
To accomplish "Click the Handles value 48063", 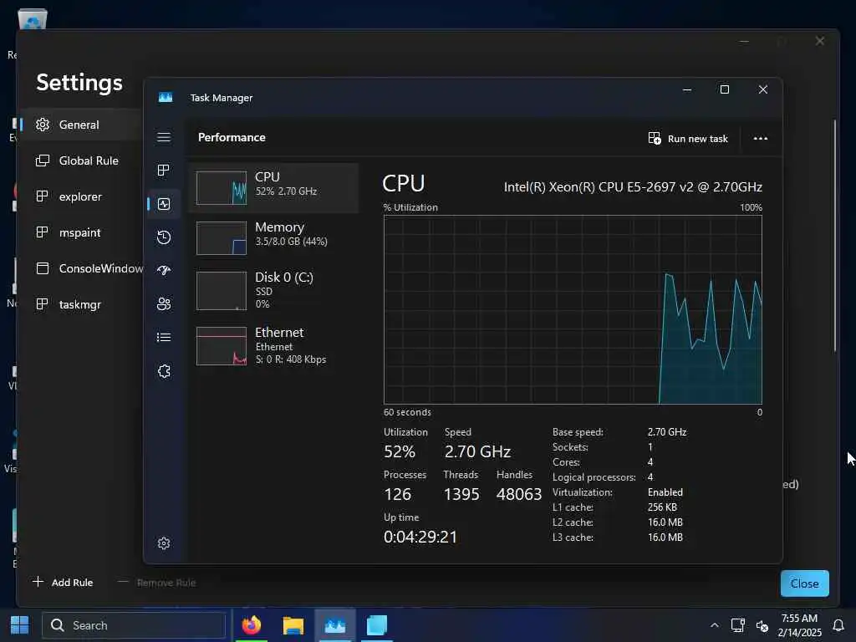I will 519,494.
